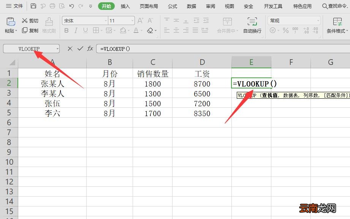Toggle underline formatting
The height and width of the screenshot is (219, 350).
(85, 30)
